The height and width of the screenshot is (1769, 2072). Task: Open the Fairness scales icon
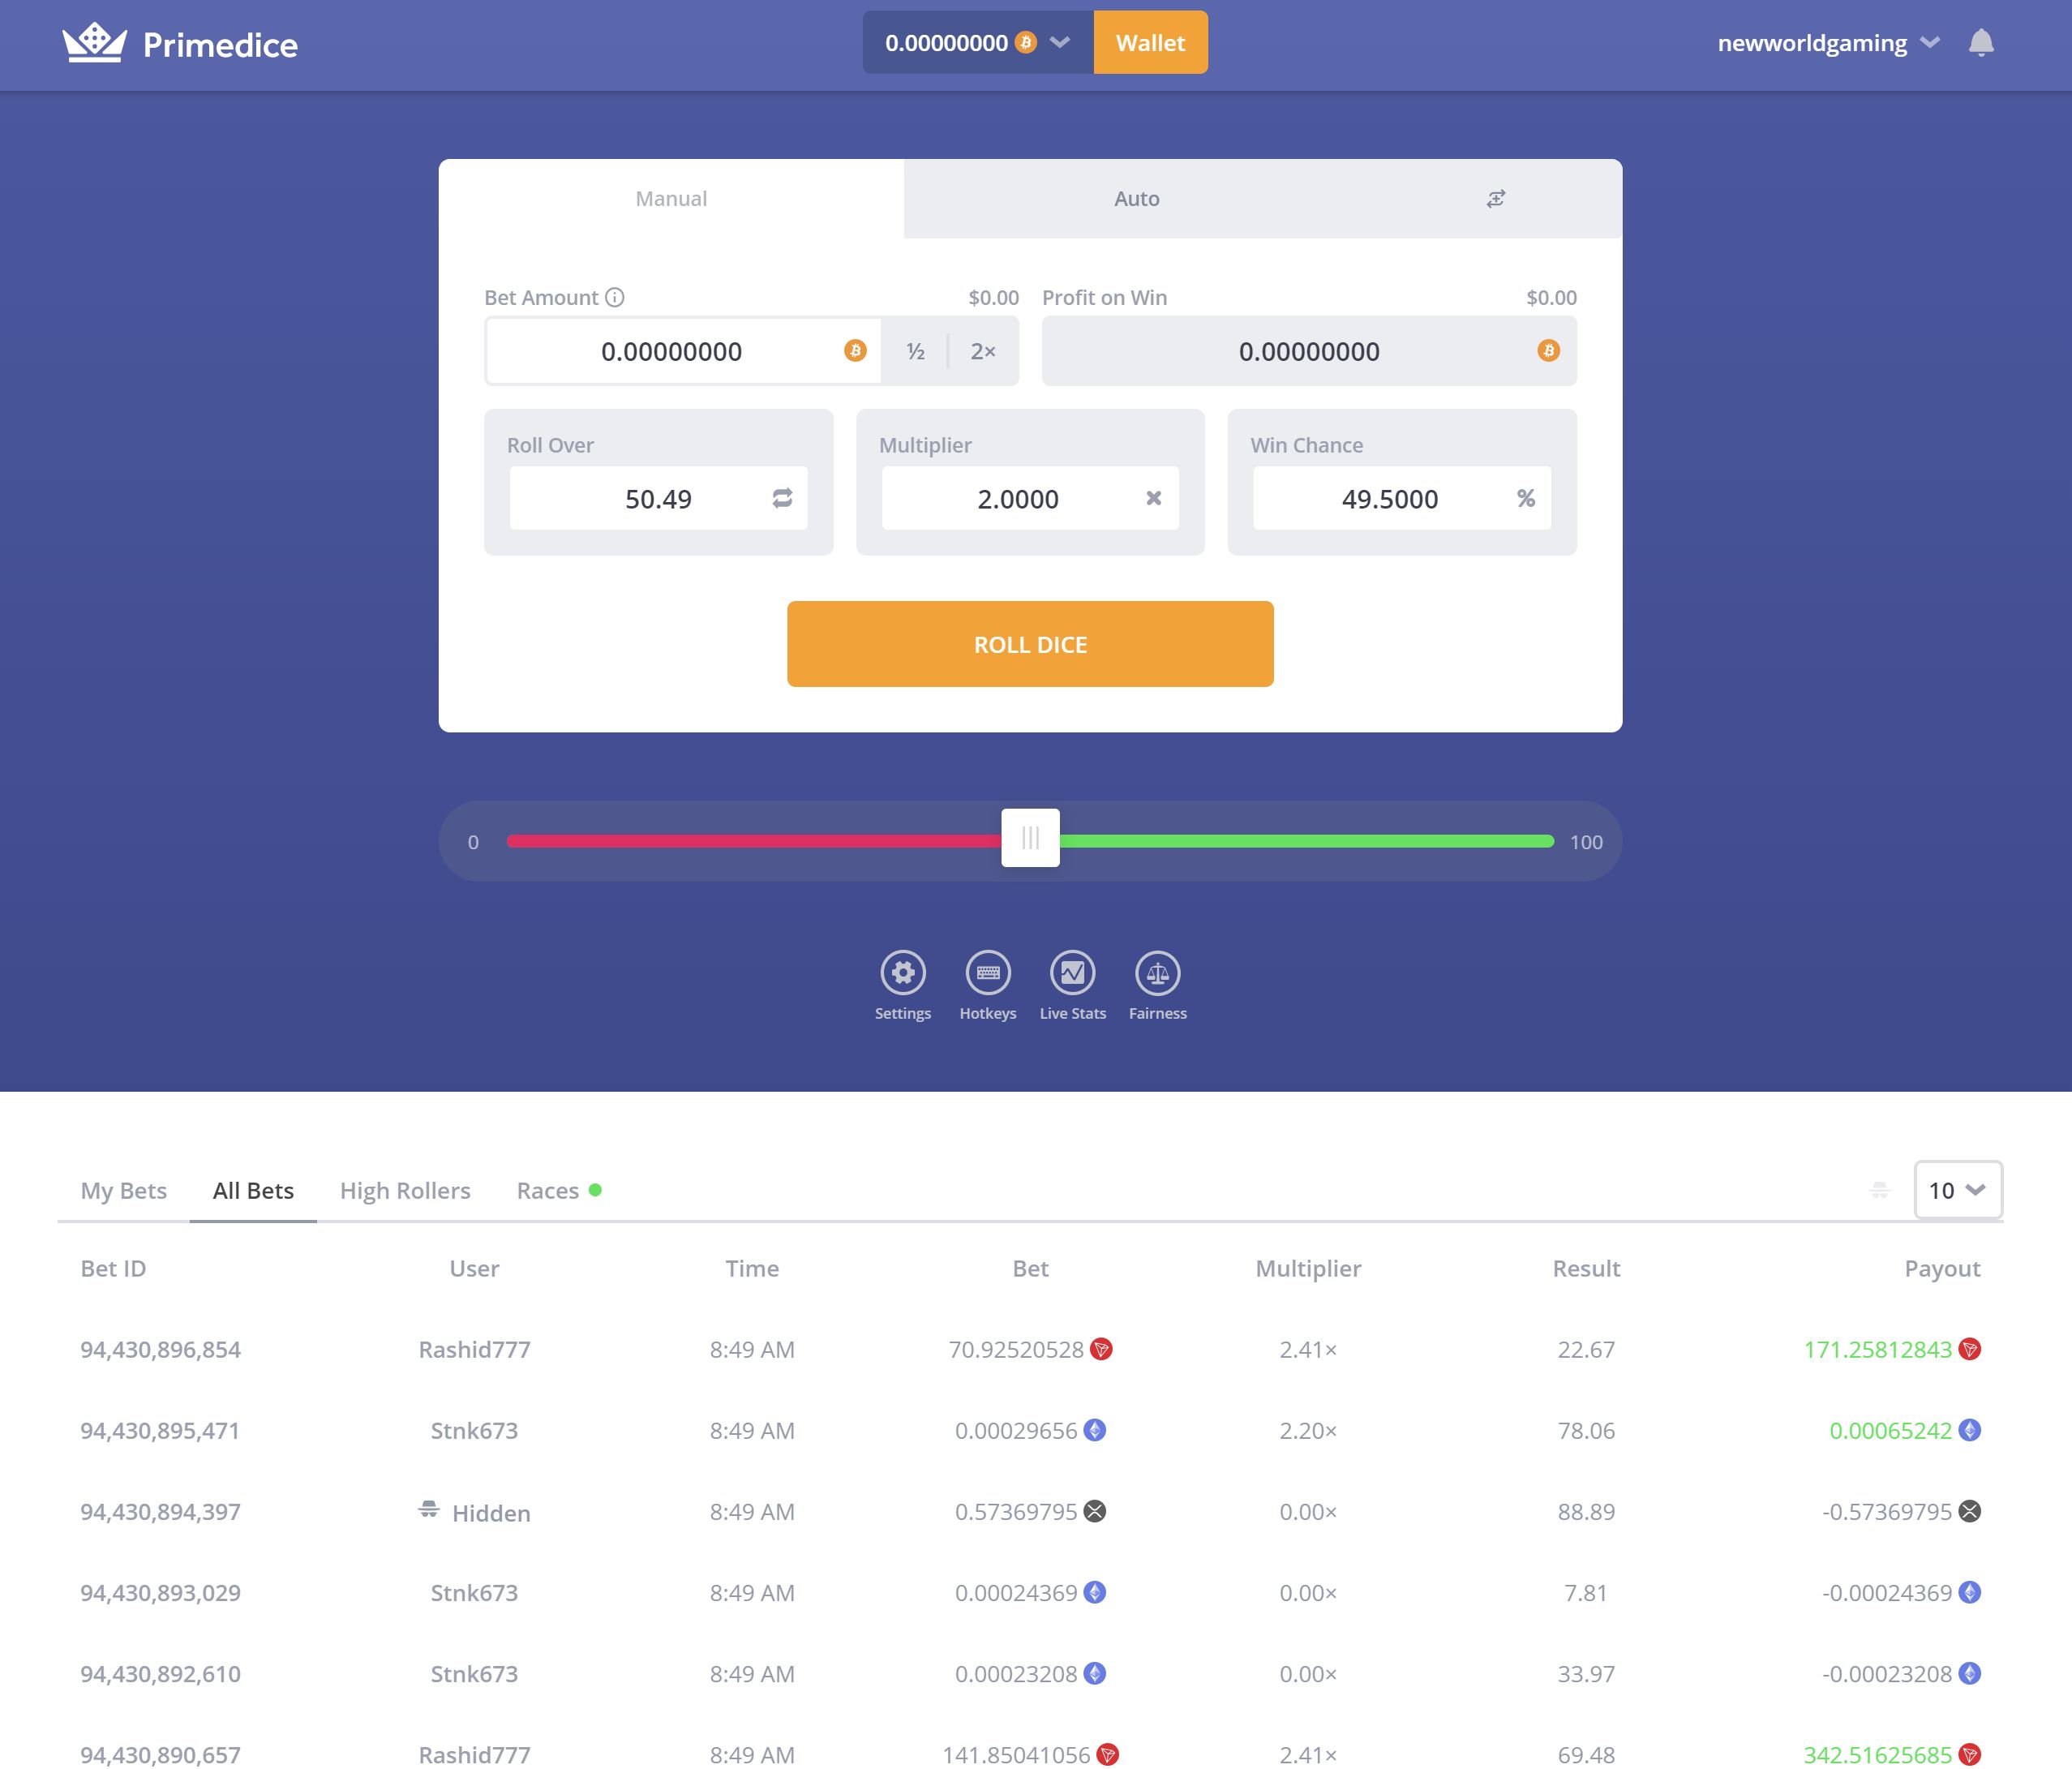(1157, 972)
